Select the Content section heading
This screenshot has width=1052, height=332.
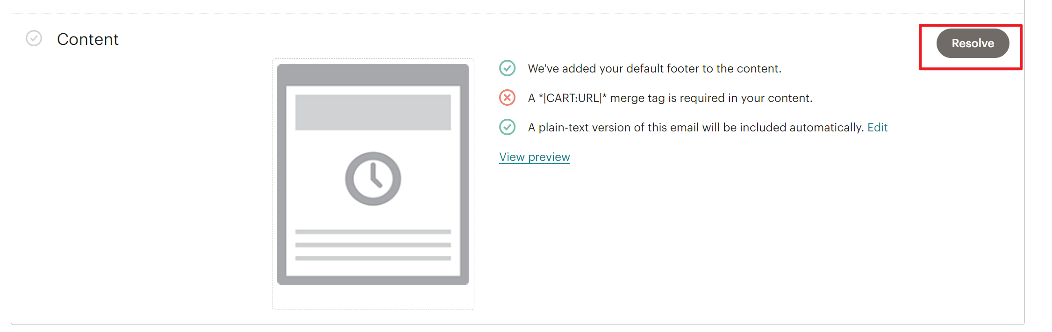[x=87, y=39]
